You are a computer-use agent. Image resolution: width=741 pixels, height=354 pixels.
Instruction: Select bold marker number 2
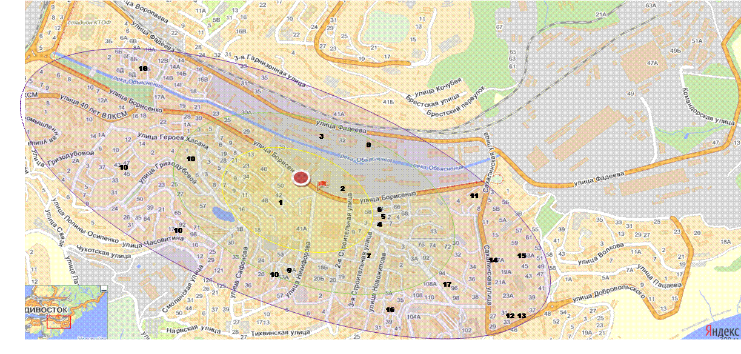pyautogui.click(x=342, y=189)
